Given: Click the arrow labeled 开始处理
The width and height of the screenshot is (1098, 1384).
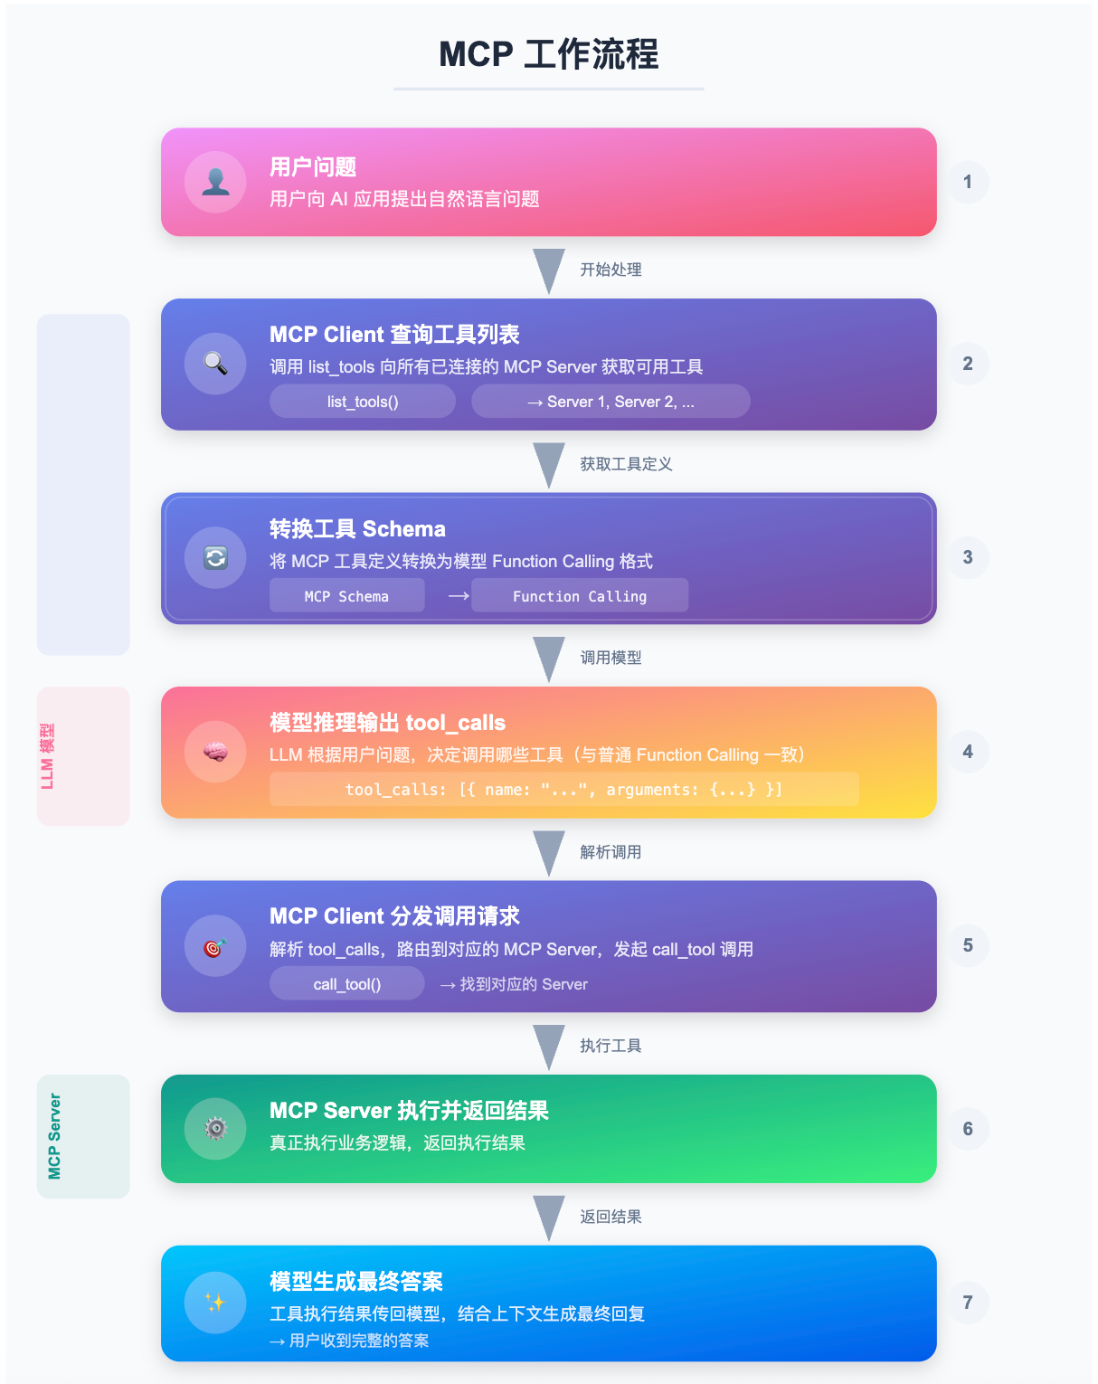Looking at the screenshot, I should pos(549,270).
